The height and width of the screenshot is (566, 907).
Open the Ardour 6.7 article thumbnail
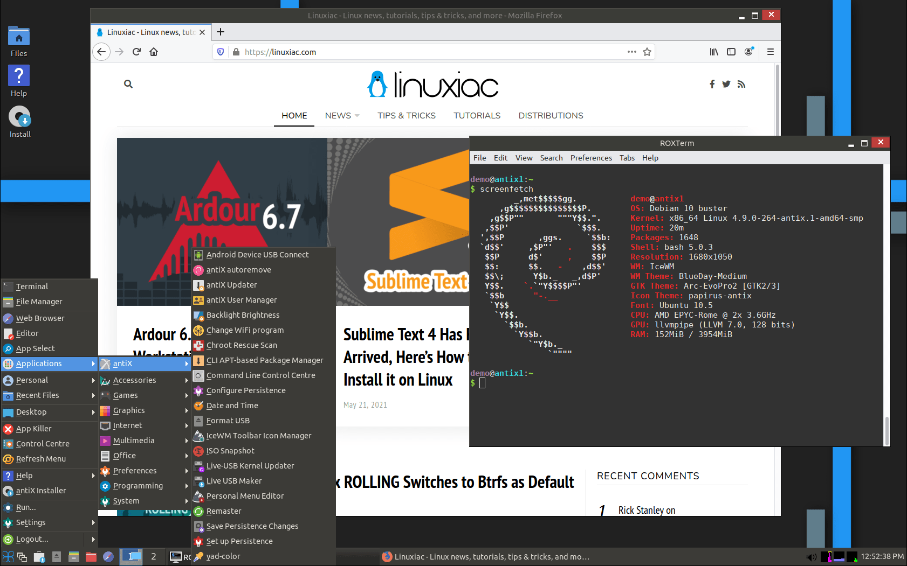click(x=222, y=221)
